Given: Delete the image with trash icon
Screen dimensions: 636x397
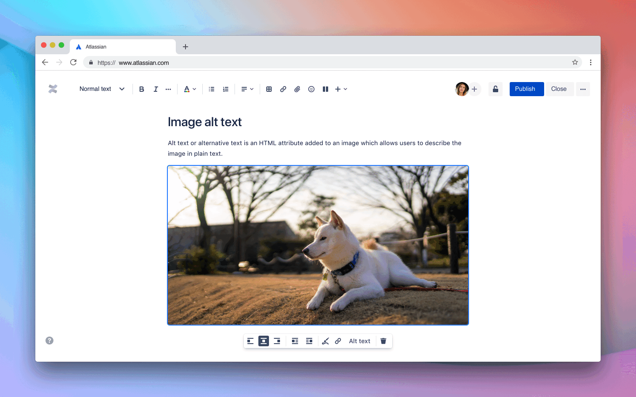Looking at the screenshot, I should pyautogui.click(x=383, y=341).
